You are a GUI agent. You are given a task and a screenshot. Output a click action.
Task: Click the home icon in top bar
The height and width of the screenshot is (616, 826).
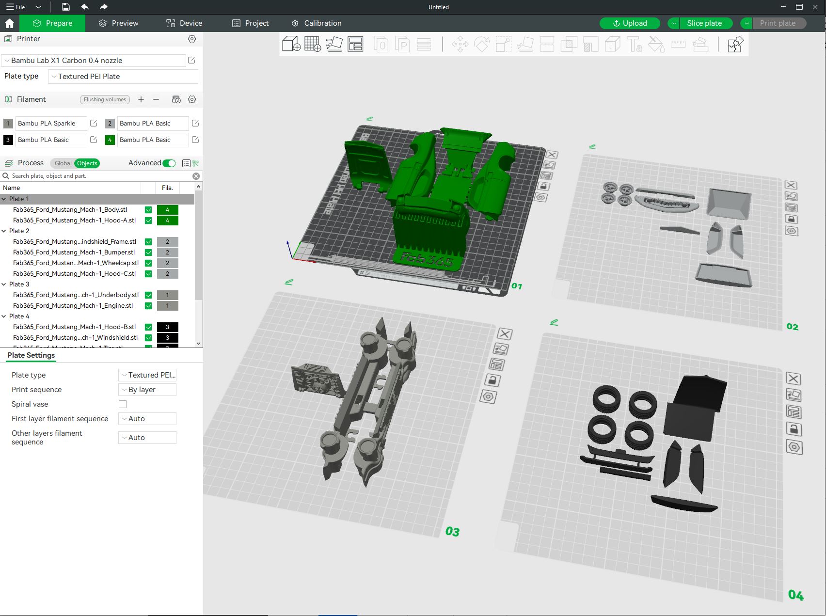(x=9, y=23)
